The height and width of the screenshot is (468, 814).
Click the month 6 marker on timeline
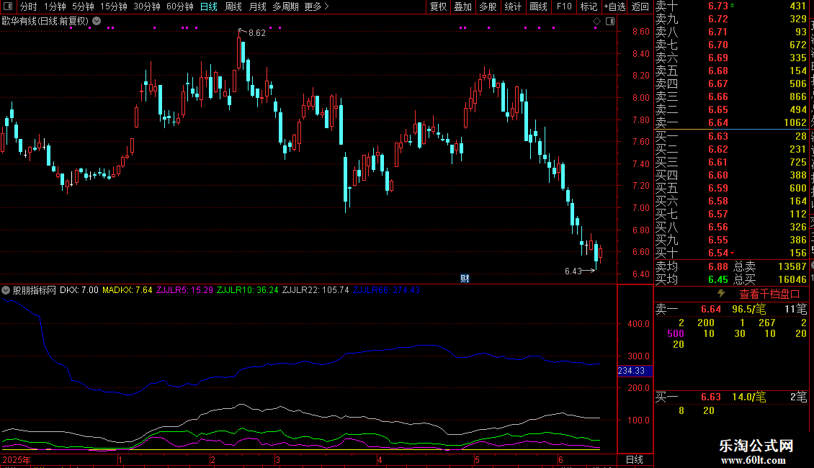pyautogui.click(x=560, y=459)
